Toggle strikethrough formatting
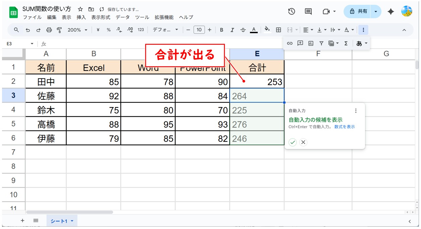Image resolution: width=421 pixels, height=229 pixels. pos(243,30)
